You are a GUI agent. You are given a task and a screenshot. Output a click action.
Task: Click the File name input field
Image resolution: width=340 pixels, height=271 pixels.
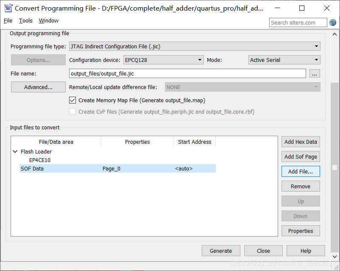click(187, 73)
